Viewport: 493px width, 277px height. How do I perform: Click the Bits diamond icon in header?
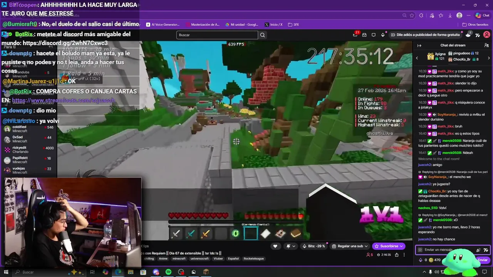click(x=383, y=35)
